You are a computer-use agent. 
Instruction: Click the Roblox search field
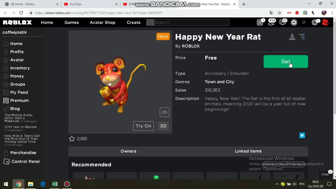coord(188,23)
